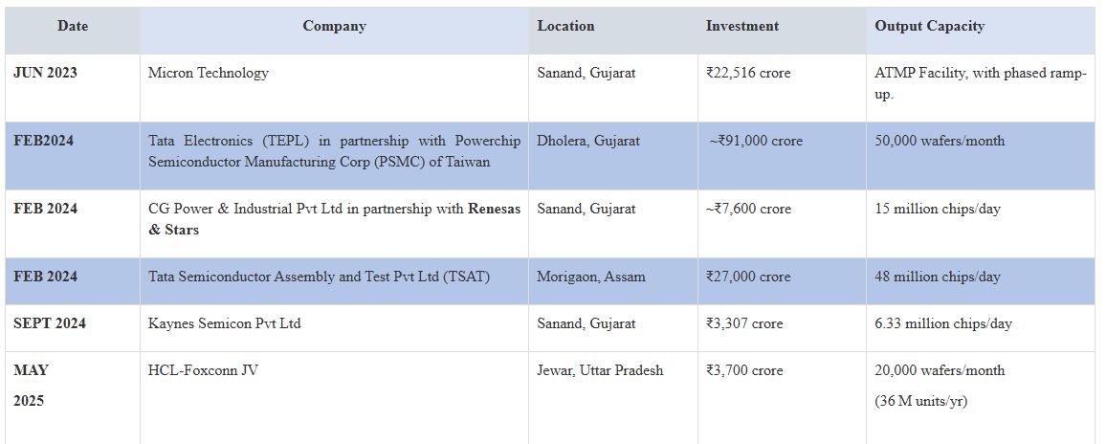Select the ~₹91,000 crore investment value

tap(756, 142)
